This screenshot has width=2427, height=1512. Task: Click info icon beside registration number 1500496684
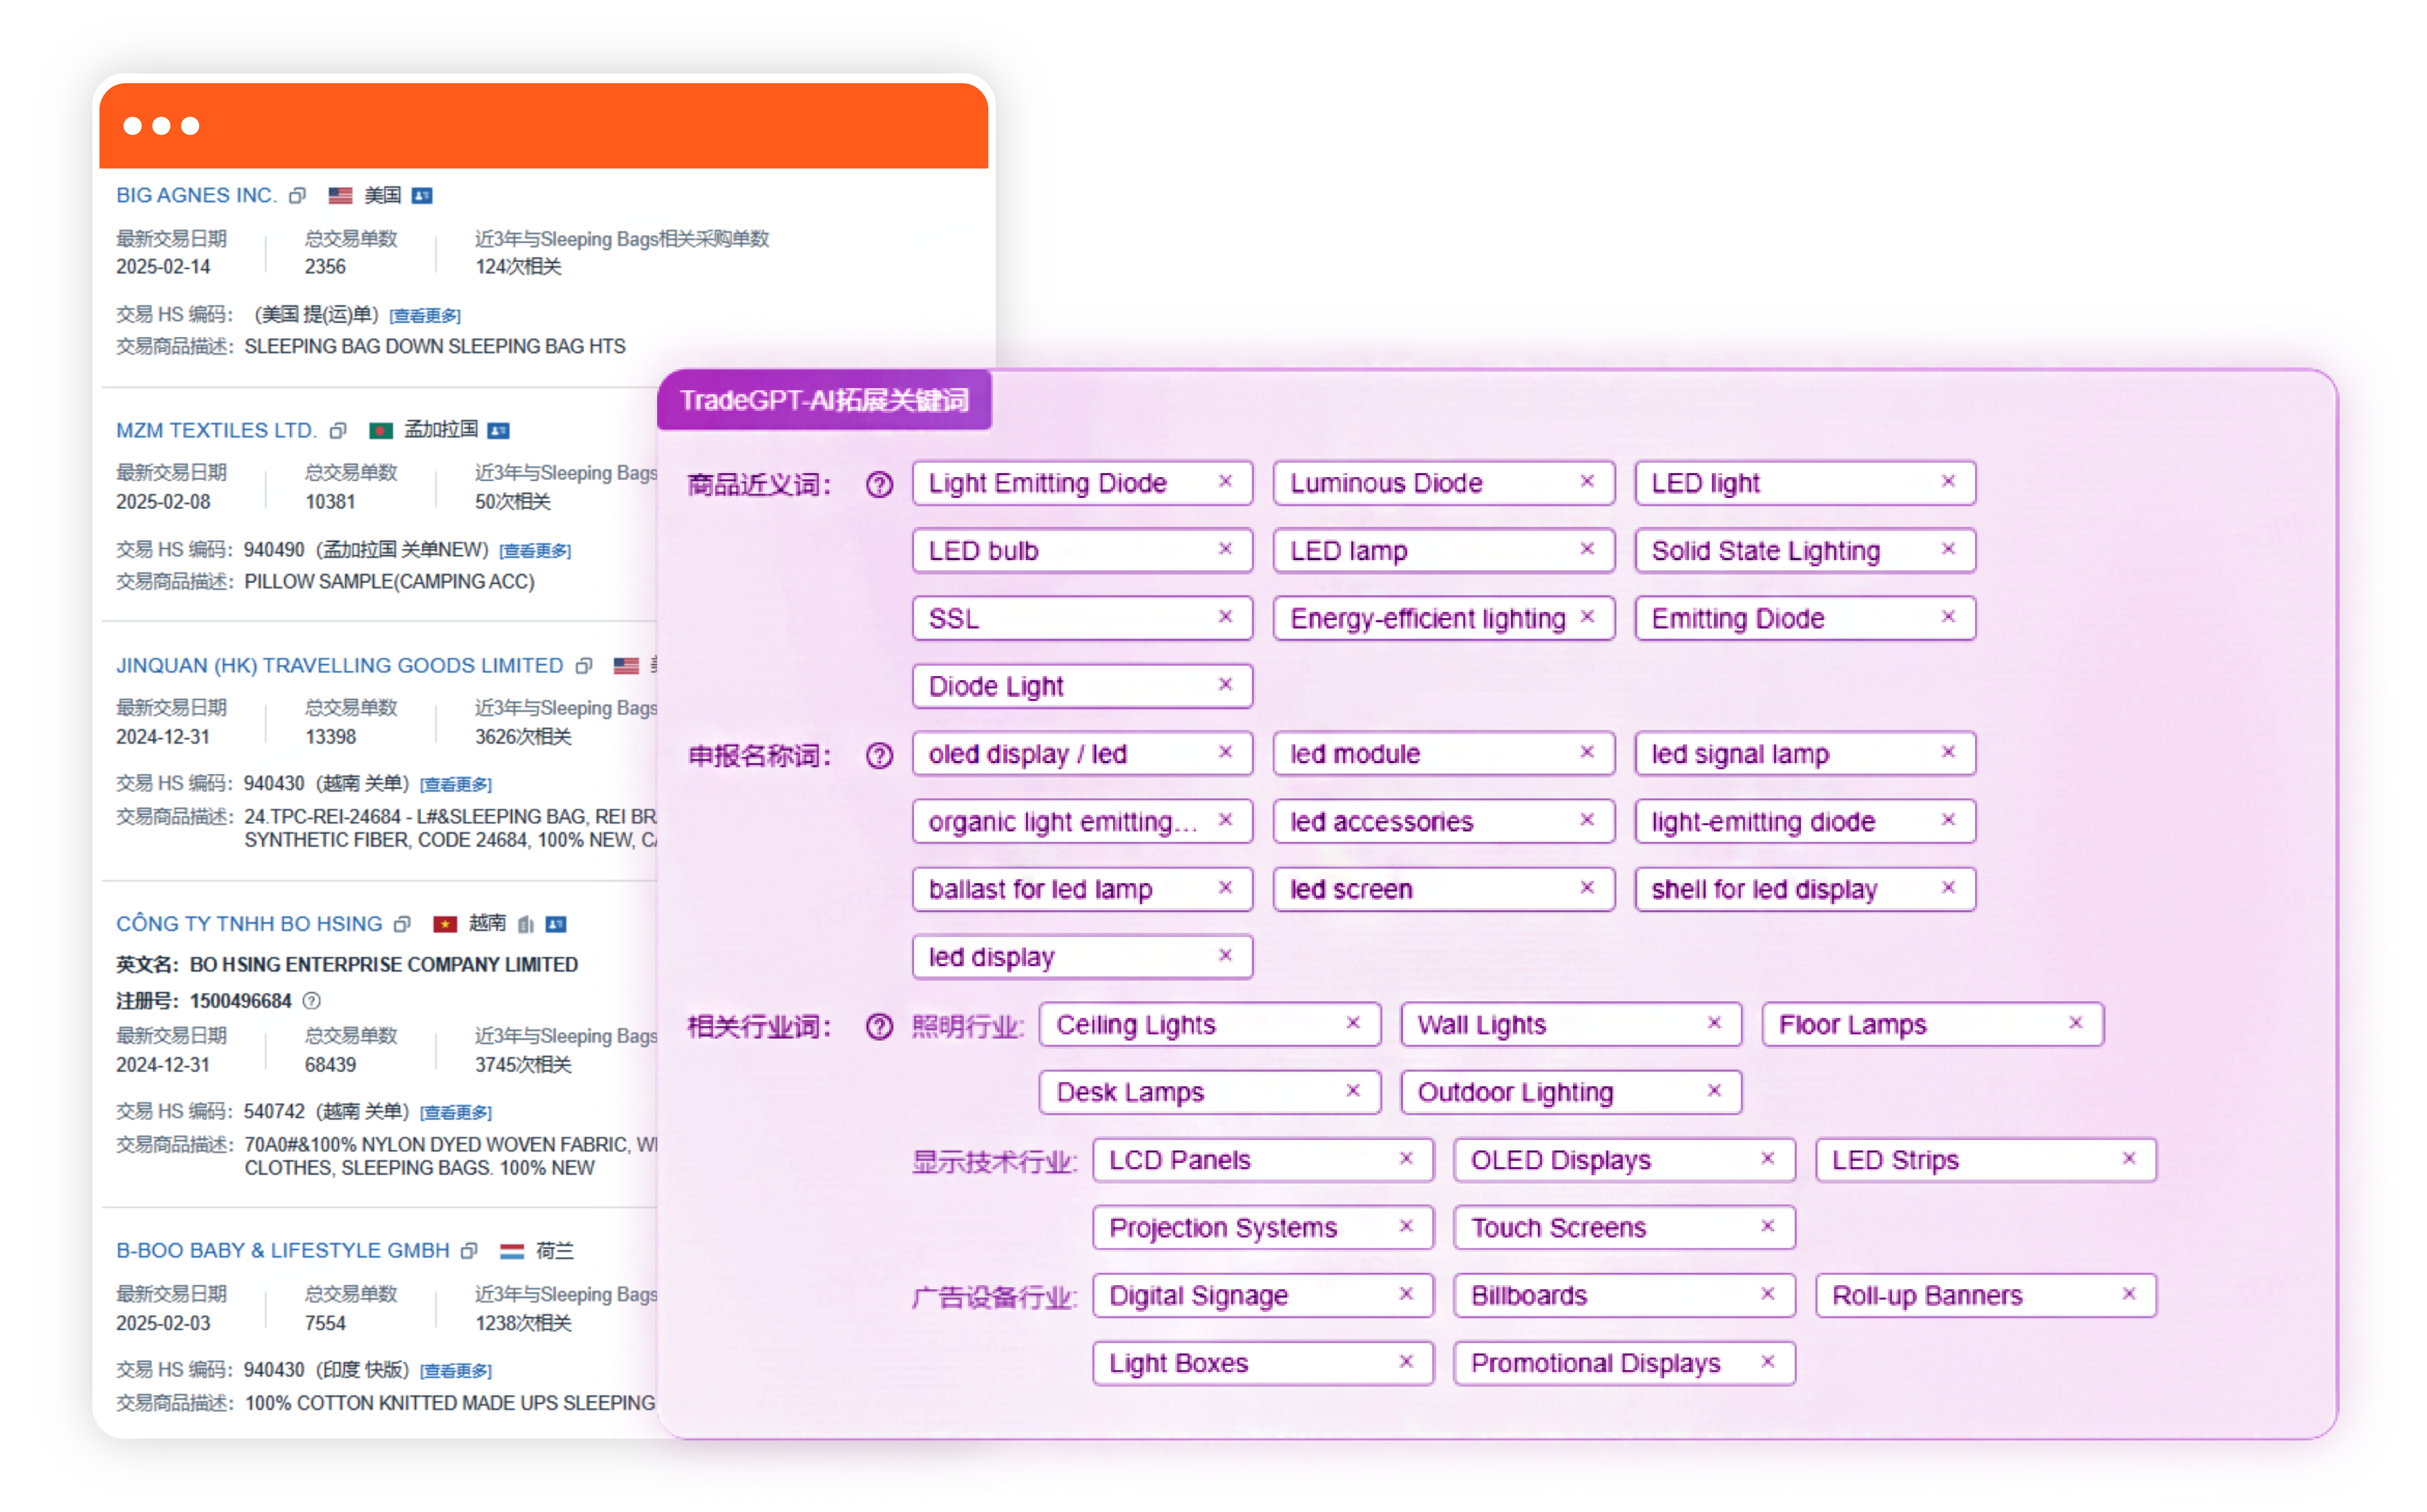coord(312,1001)
